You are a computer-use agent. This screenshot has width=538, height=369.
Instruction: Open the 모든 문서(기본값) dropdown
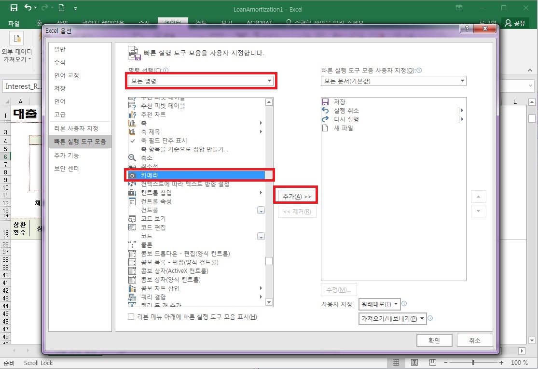pos(394,81)
